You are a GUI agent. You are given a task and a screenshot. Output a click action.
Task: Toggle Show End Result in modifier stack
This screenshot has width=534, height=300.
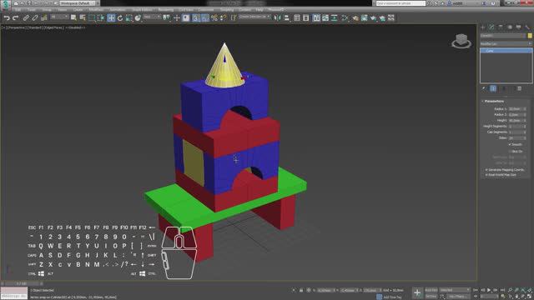pos(493,89)
